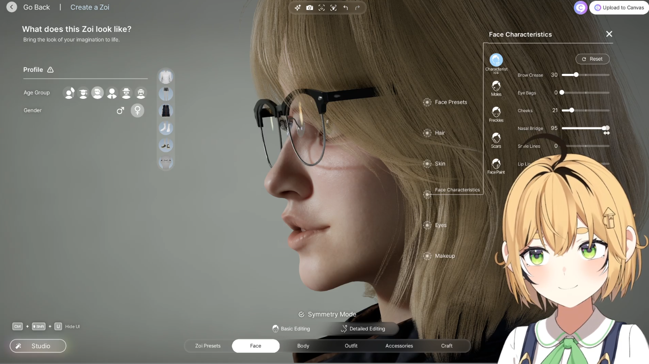Click the Hair node marker
Screen dimensions: 649x364
click(x=427, y=133)
